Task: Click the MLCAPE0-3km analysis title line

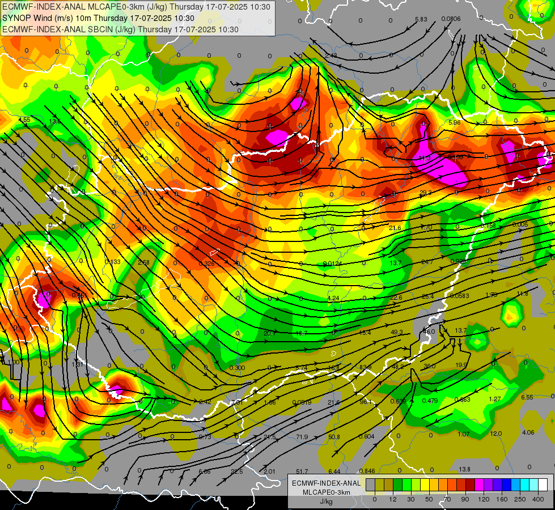Action: coord(136,7)
